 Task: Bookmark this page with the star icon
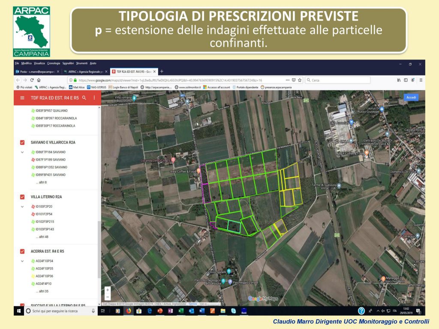300,80
